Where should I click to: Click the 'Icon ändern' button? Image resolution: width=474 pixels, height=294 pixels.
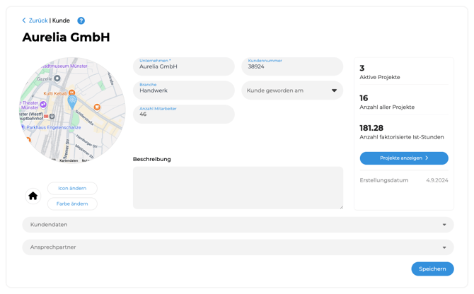coord(72,188)
